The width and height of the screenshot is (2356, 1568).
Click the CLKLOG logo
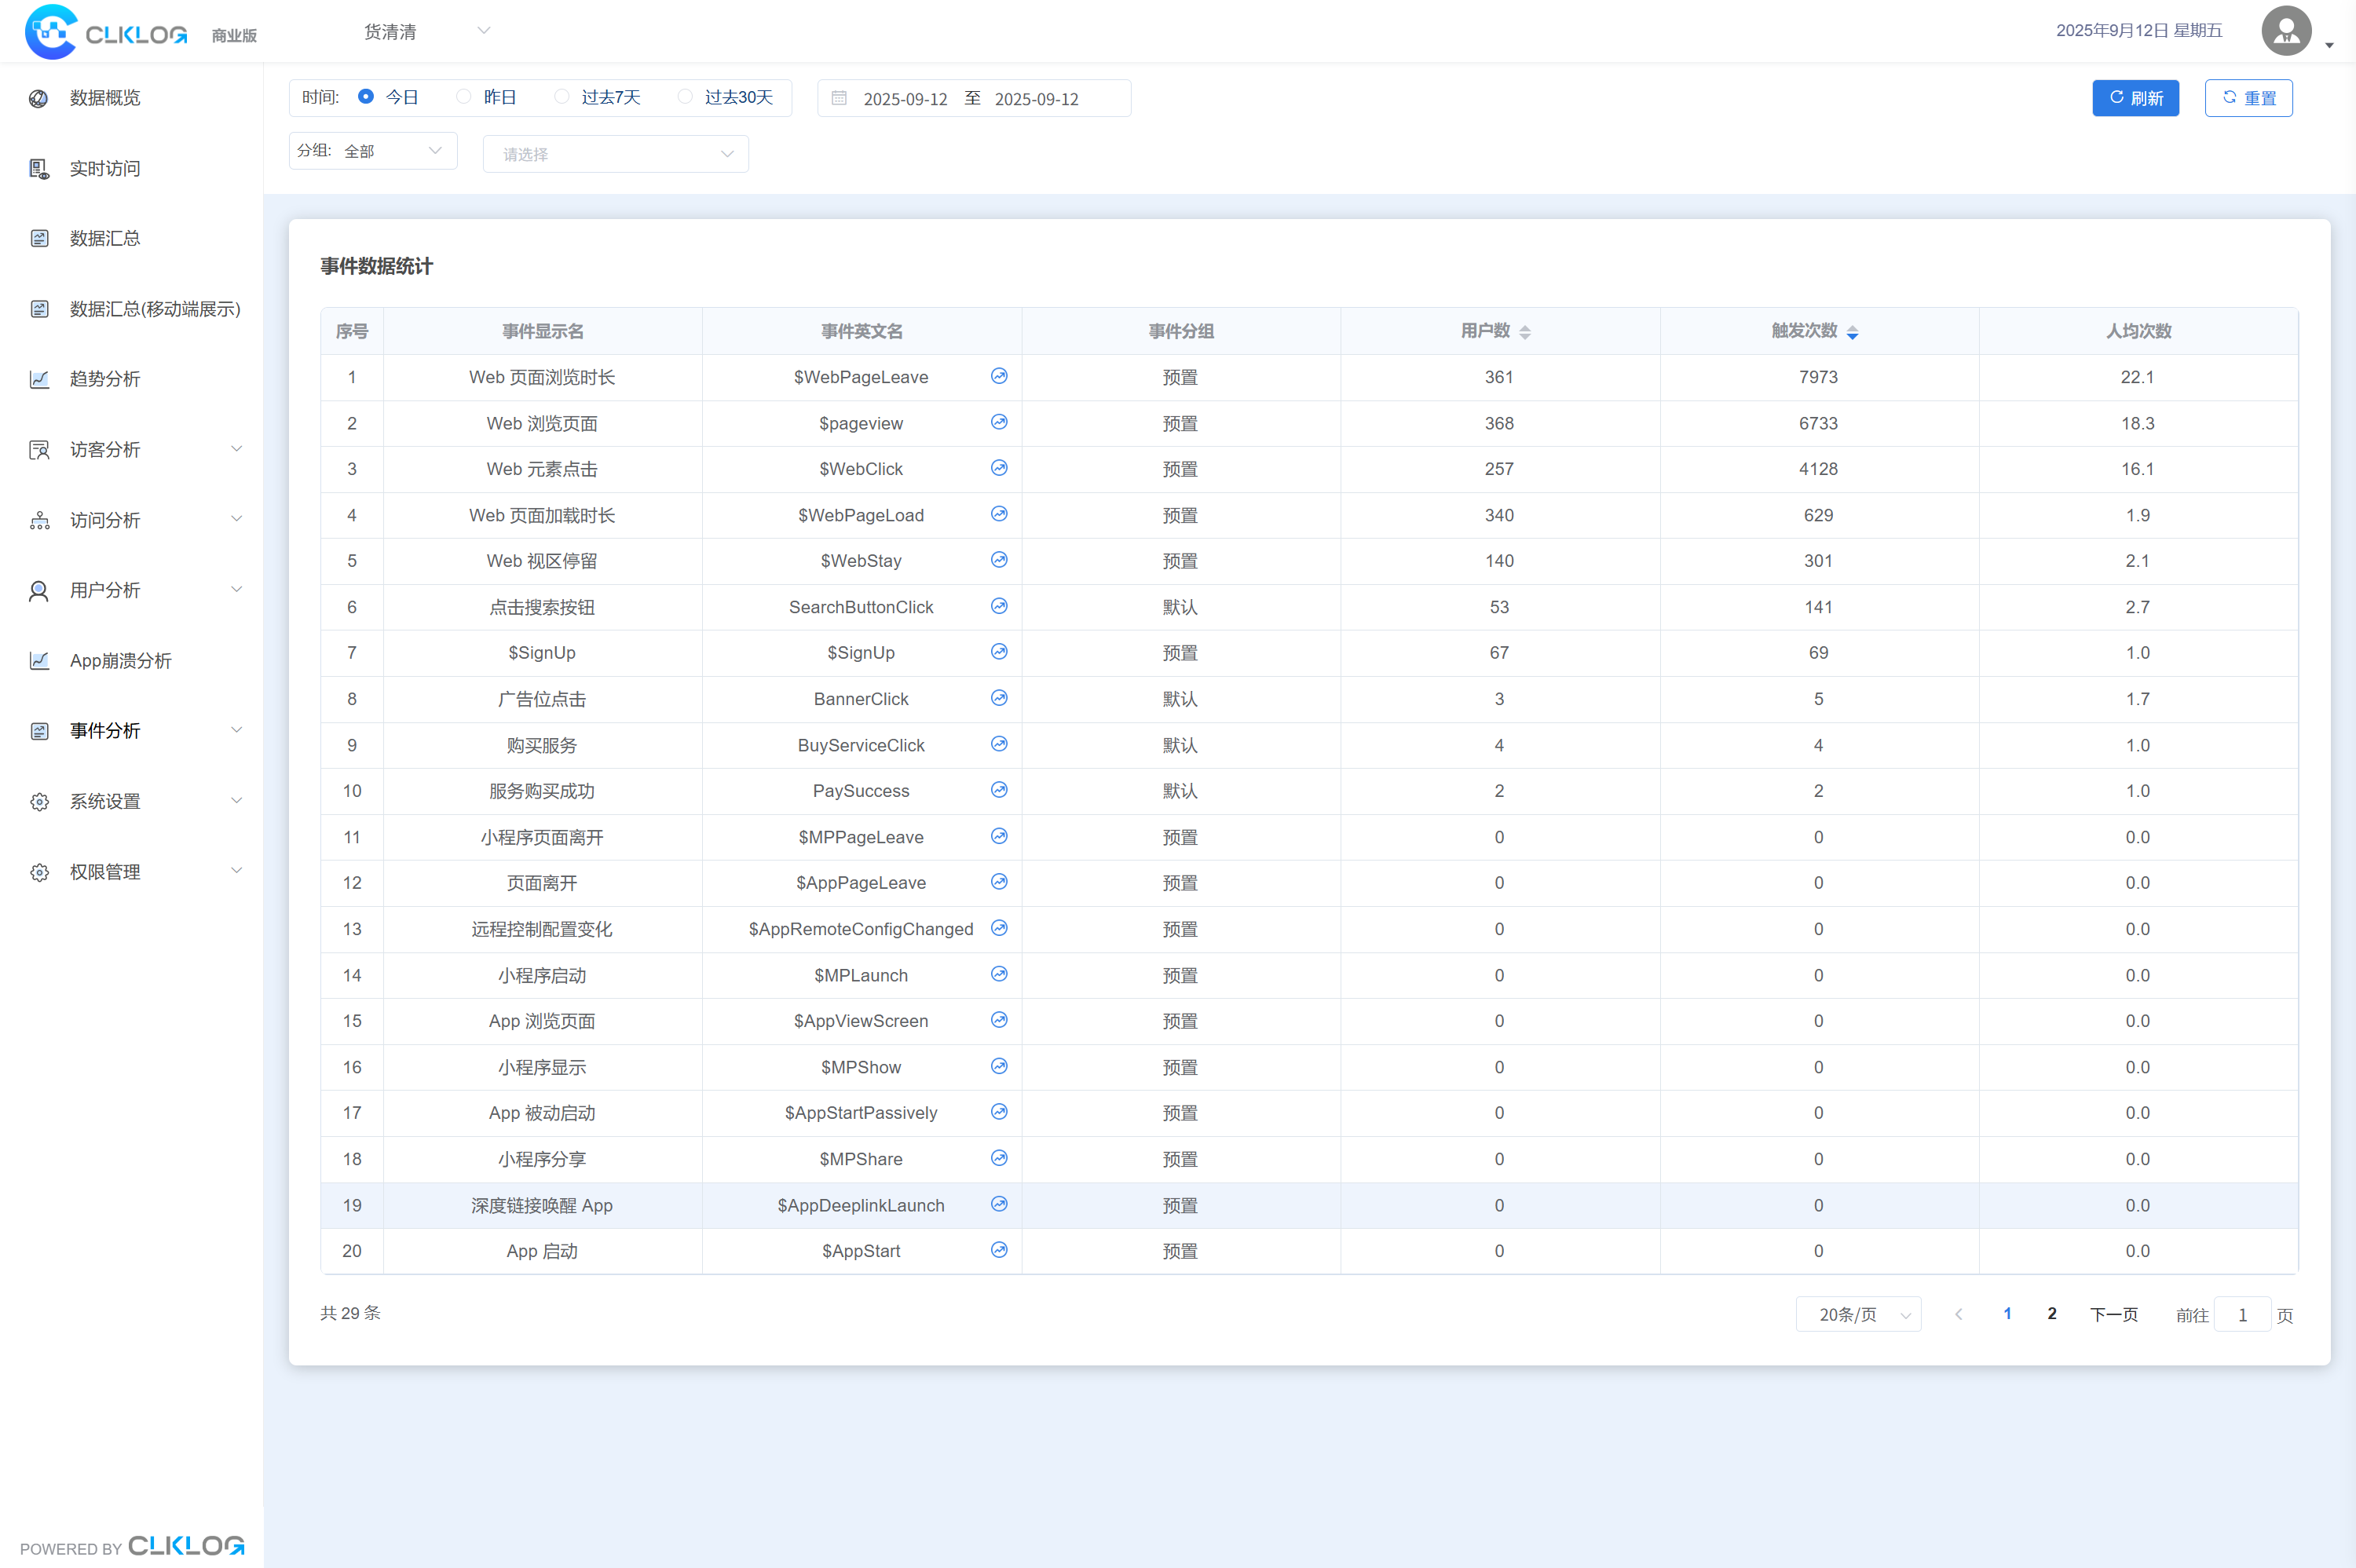106,32
